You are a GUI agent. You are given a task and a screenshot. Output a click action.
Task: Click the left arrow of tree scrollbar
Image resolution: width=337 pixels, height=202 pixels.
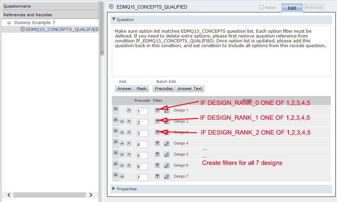coord(9,195)
